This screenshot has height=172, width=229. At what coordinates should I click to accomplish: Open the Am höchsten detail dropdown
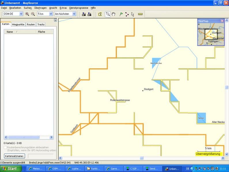coord(74,14)
